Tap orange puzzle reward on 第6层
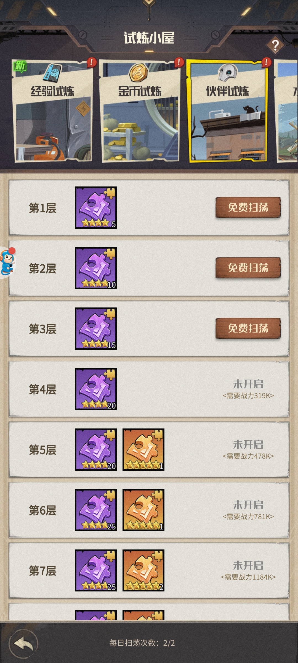This screenshot has height=663, width=298. pos(143,510)
